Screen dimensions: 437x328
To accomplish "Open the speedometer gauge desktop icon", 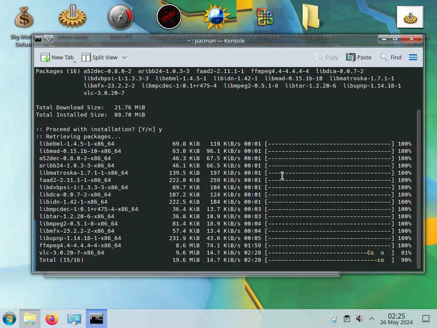I will 121,17.
